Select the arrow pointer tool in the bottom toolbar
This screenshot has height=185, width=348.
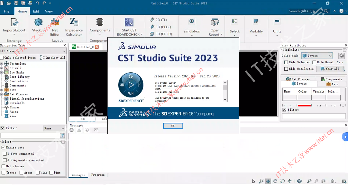click(x=254, y=181)
